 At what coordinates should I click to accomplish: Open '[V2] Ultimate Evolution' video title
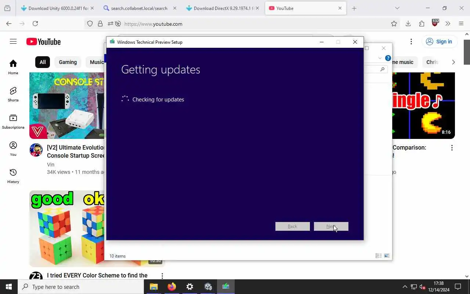coord(76,151)
